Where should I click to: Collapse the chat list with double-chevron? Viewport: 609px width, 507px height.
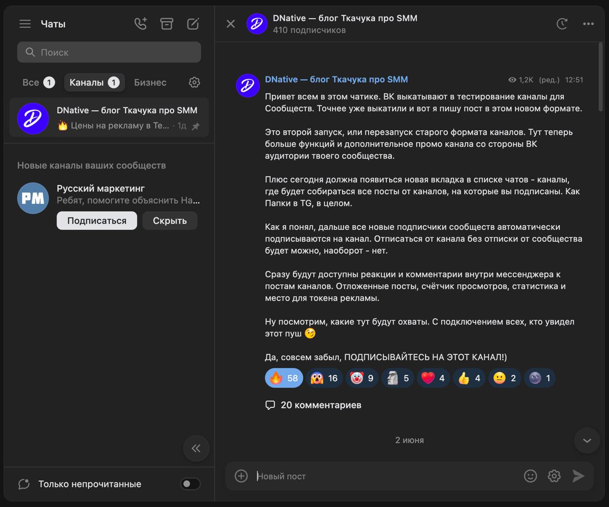196,448
